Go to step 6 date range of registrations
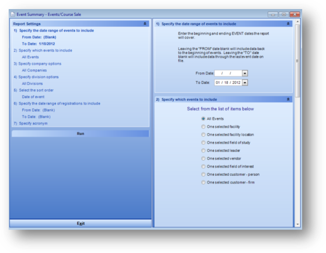This screenshot has width=326, height=253. [x=57, y=104]
